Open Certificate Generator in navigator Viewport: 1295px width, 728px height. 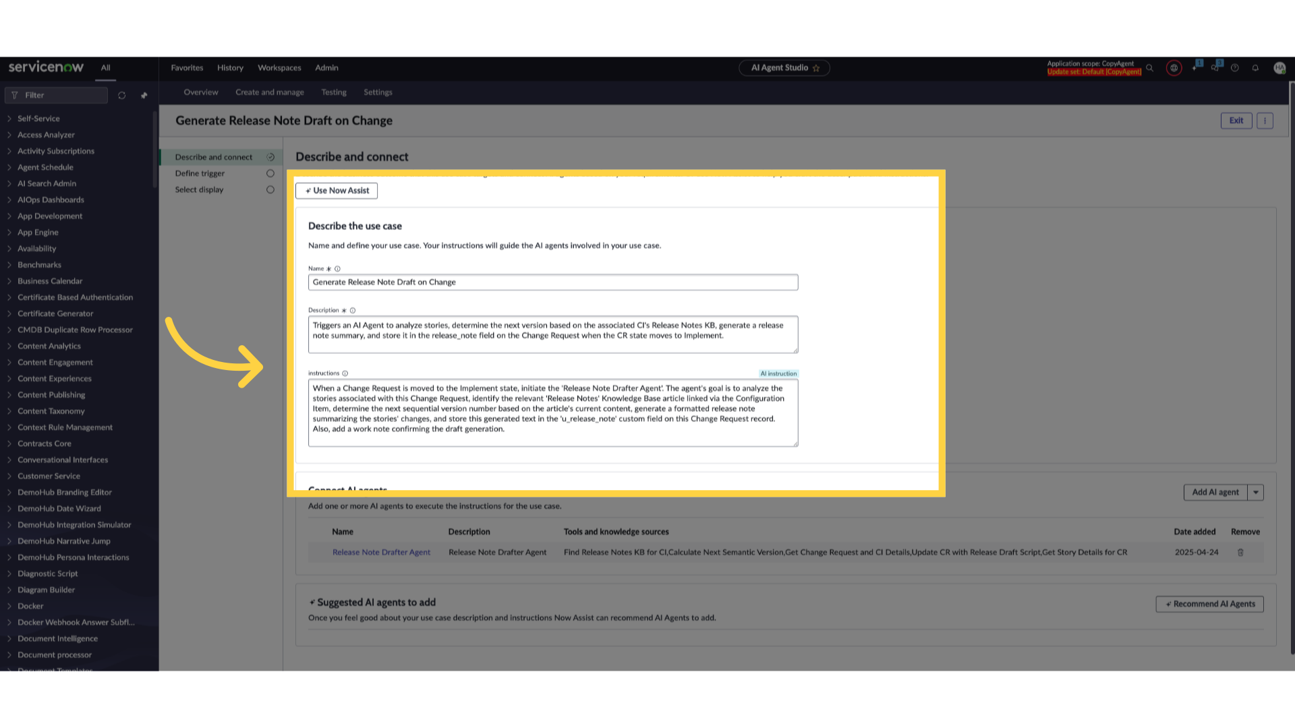click(55, 313)
